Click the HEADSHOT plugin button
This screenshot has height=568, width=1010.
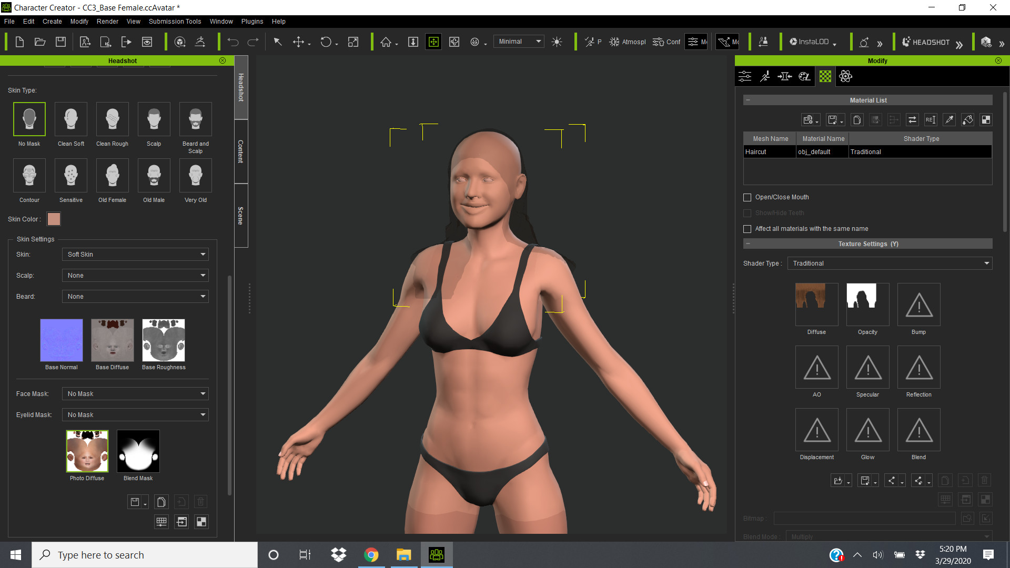click(926, 42)
